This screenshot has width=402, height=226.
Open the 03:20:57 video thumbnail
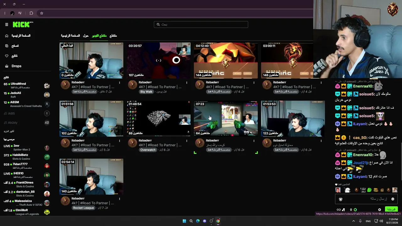(x=159, y=61)
